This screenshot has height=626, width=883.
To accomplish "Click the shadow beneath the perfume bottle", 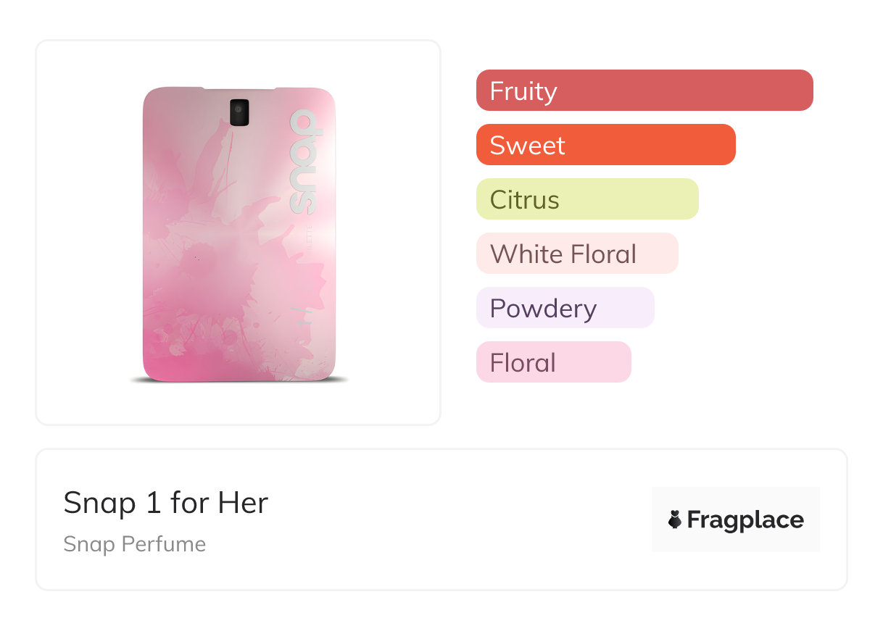I will (239, 380).
